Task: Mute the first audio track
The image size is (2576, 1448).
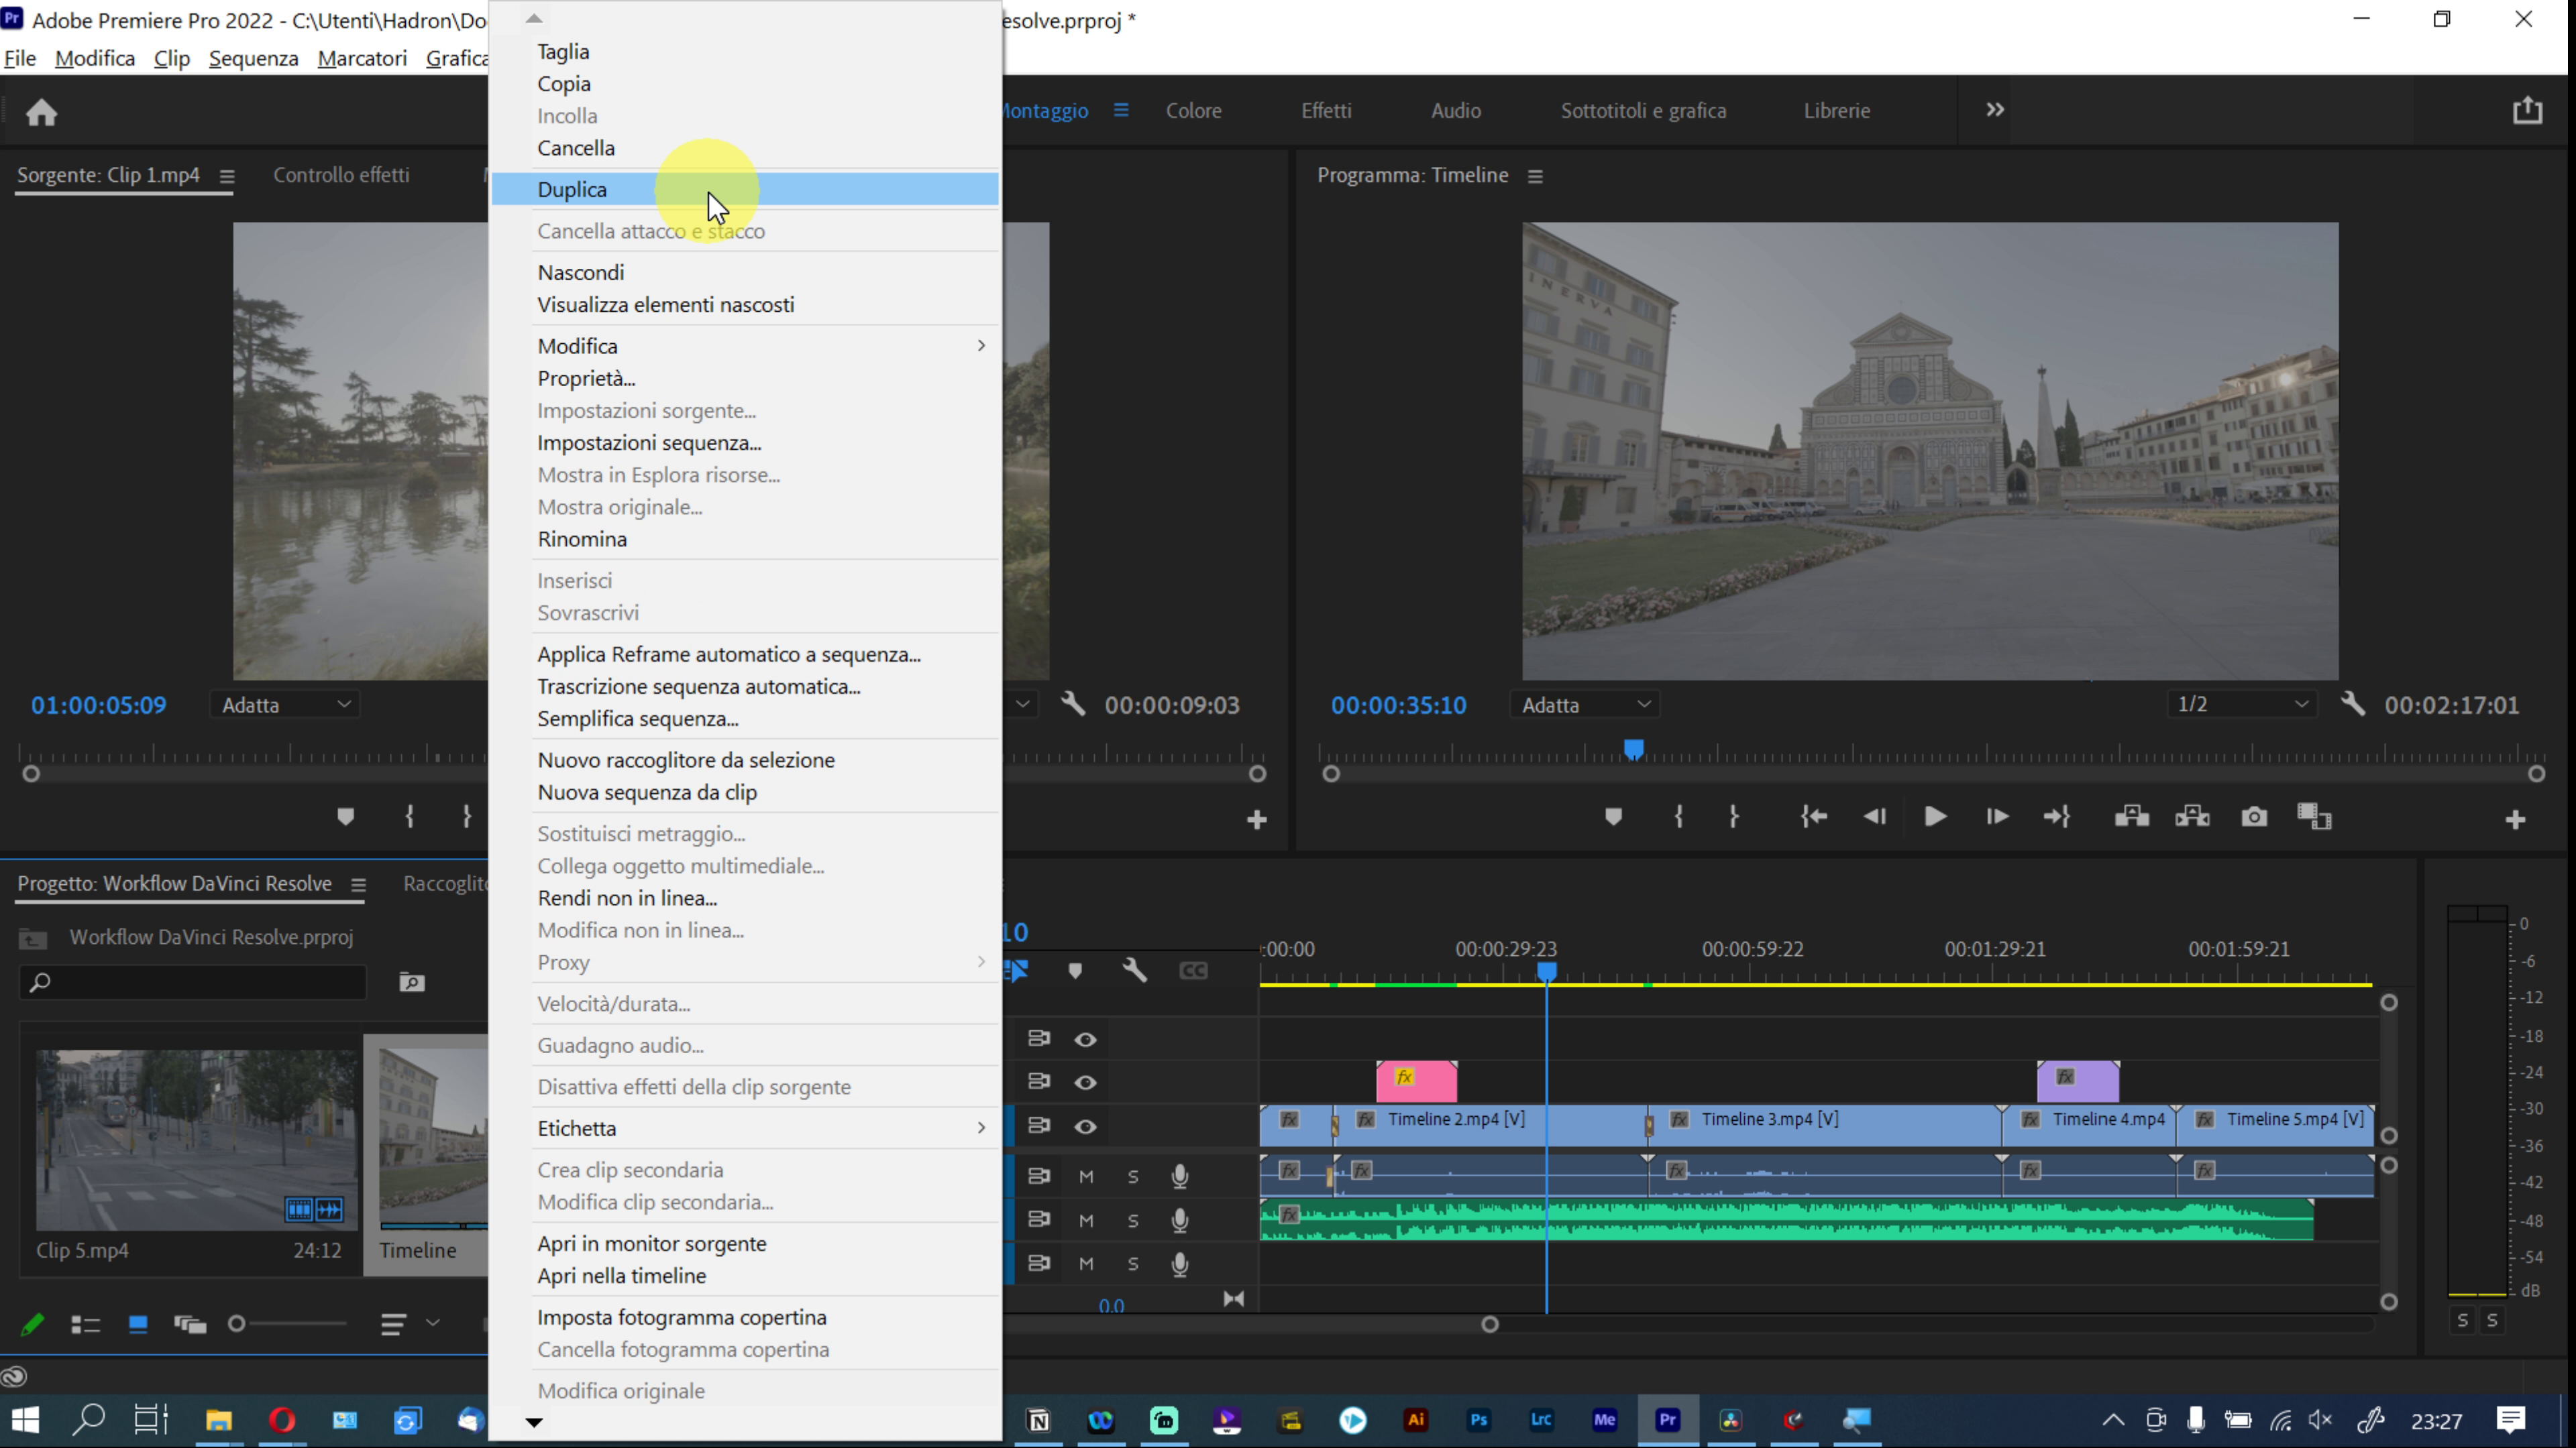Action: (x=1086, y=1177)
